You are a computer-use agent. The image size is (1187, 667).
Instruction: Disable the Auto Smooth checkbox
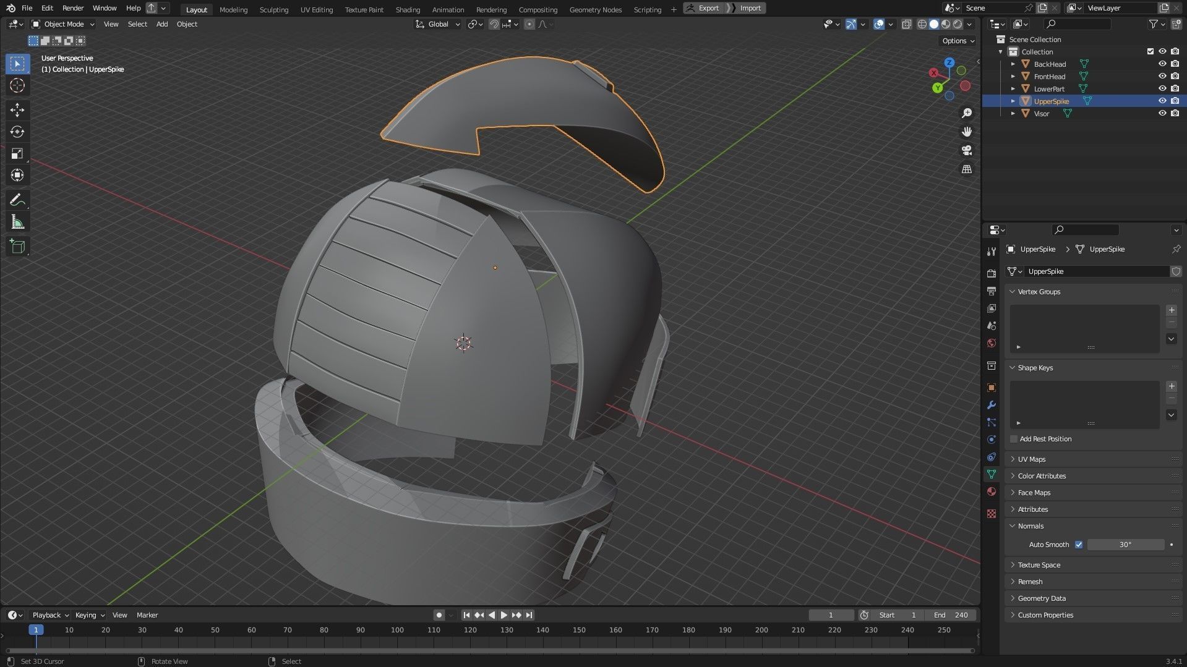1079,545
